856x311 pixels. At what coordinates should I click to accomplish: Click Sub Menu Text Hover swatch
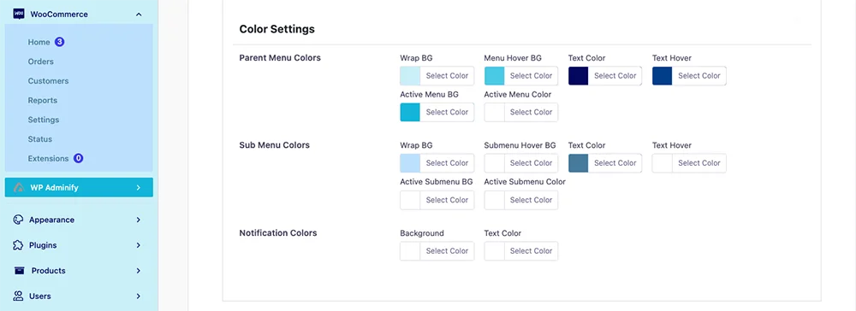663,163
